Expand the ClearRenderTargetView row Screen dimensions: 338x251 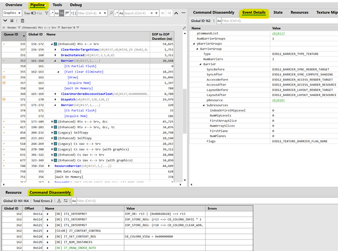(x=55, y=50)
